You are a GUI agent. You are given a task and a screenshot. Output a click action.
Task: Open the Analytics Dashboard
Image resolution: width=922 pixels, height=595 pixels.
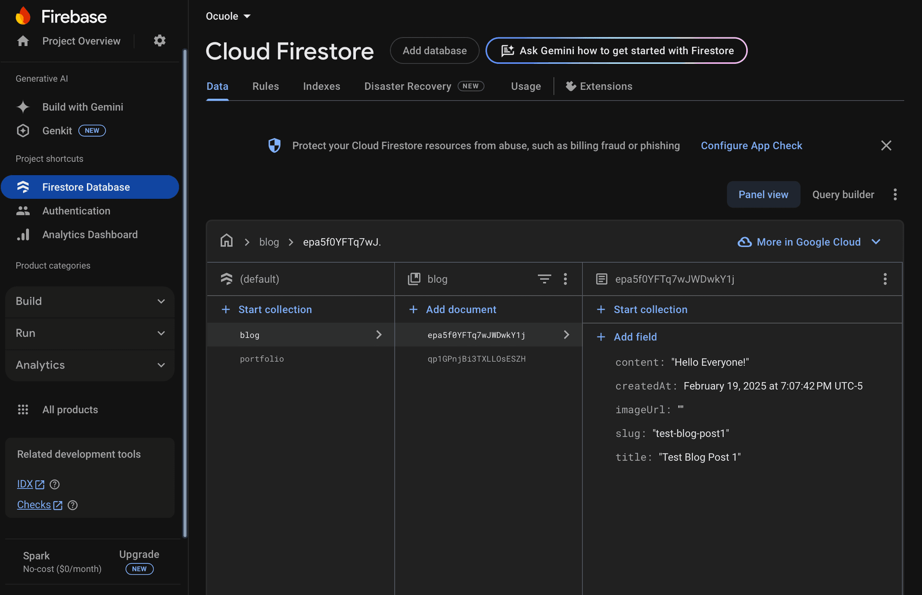pyautogui.click(x=90, y=234)
